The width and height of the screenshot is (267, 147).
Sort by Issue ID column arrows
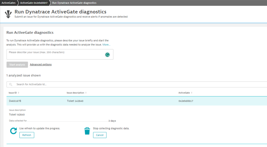18,93
